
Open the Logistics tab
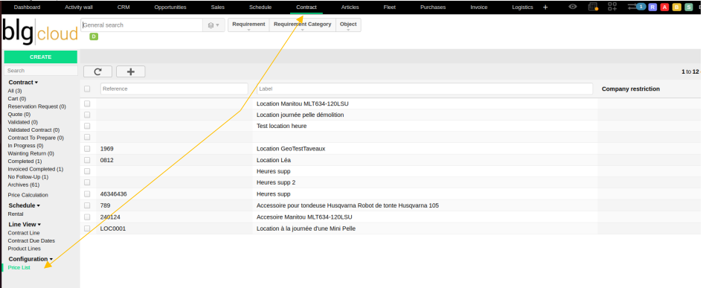522,7
